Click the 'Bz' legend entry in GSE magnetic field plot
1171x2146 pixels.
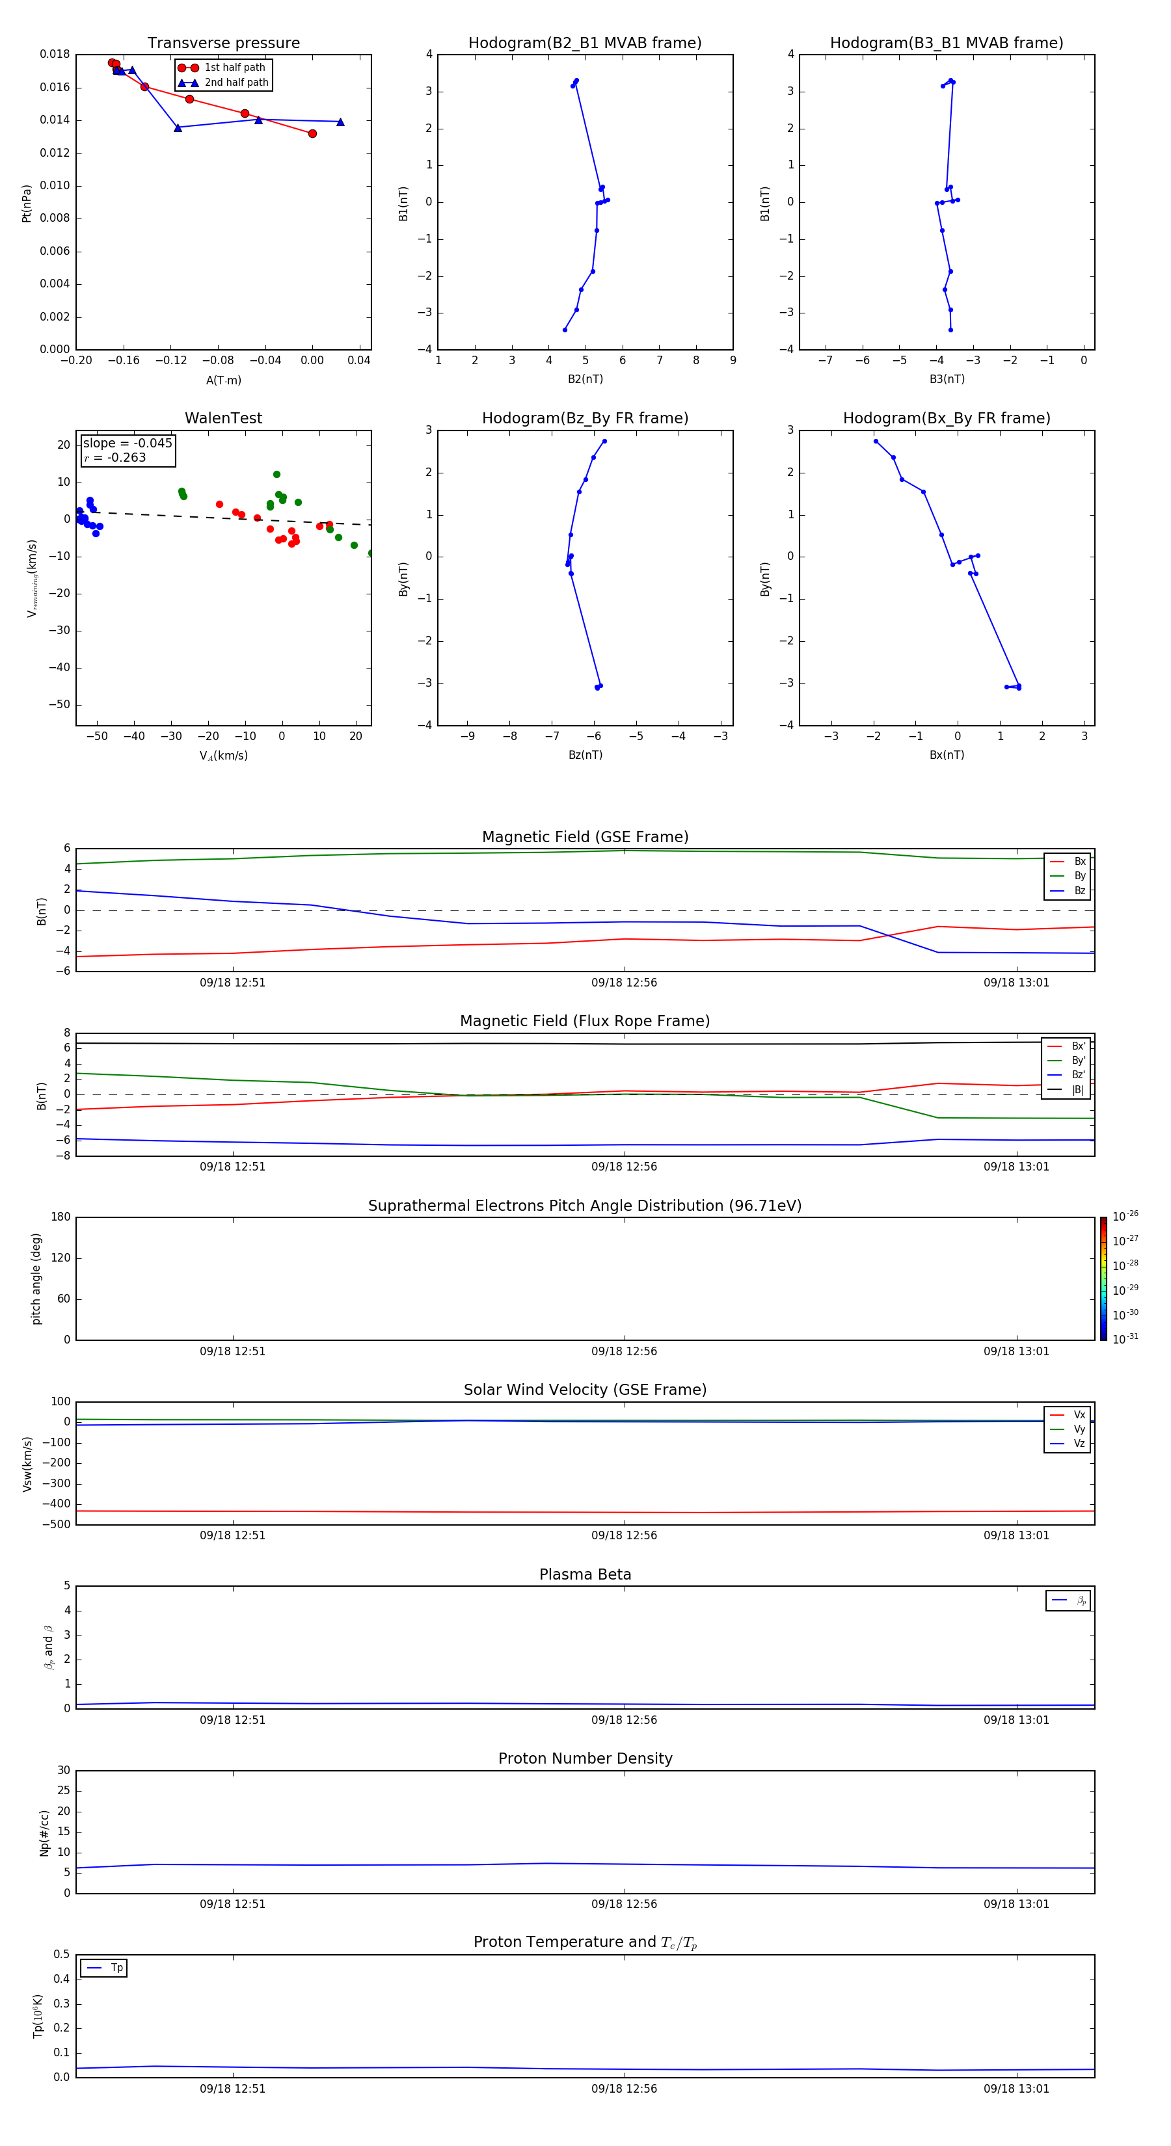pyautogui.click(x=1068, y=890)
